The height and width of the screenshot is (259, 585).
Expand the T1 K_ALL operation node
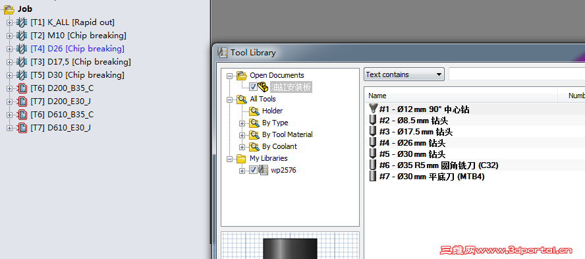[9, 23]
